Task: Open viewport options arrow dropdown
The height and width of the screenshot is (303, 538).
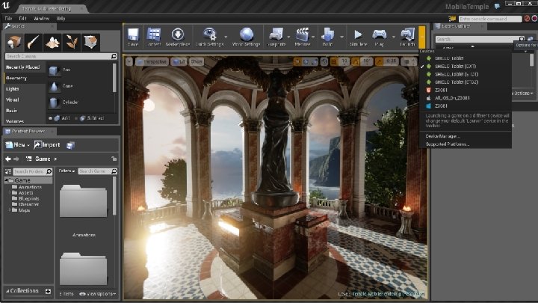Action: pos(129,61)
